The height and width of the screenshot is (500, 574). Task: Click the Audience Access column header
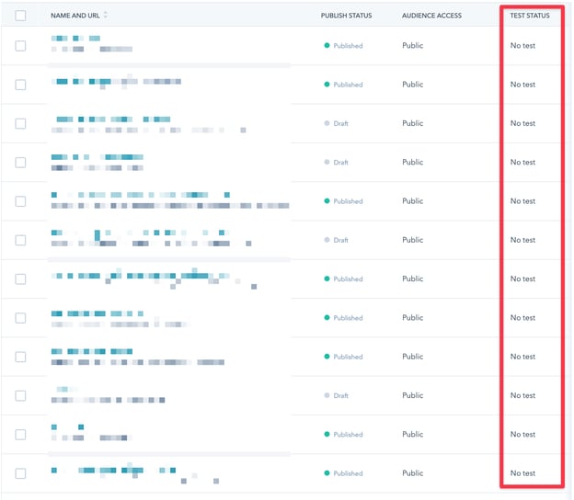[431, 16]
